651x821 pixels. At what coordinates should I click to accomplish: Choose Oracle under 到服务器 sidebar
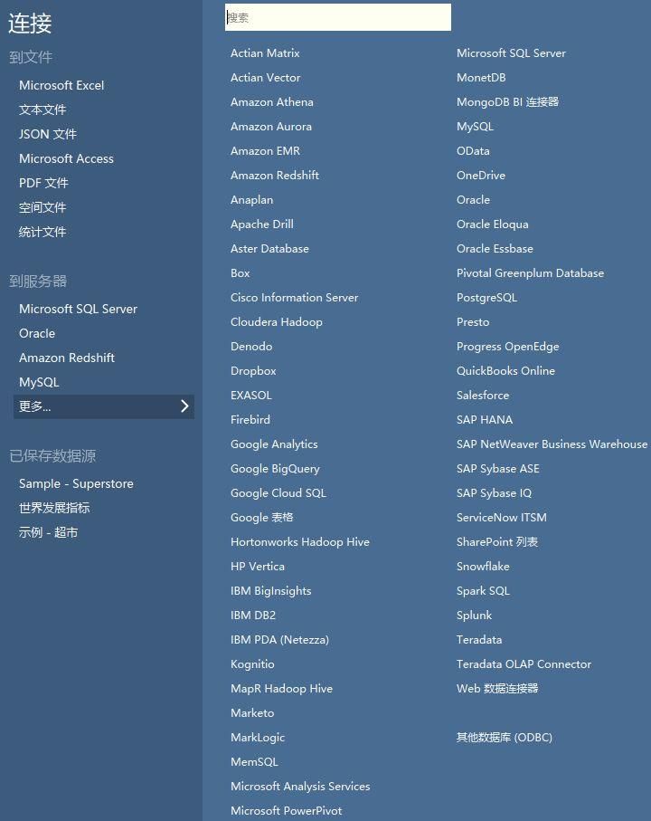click(36, 333)
